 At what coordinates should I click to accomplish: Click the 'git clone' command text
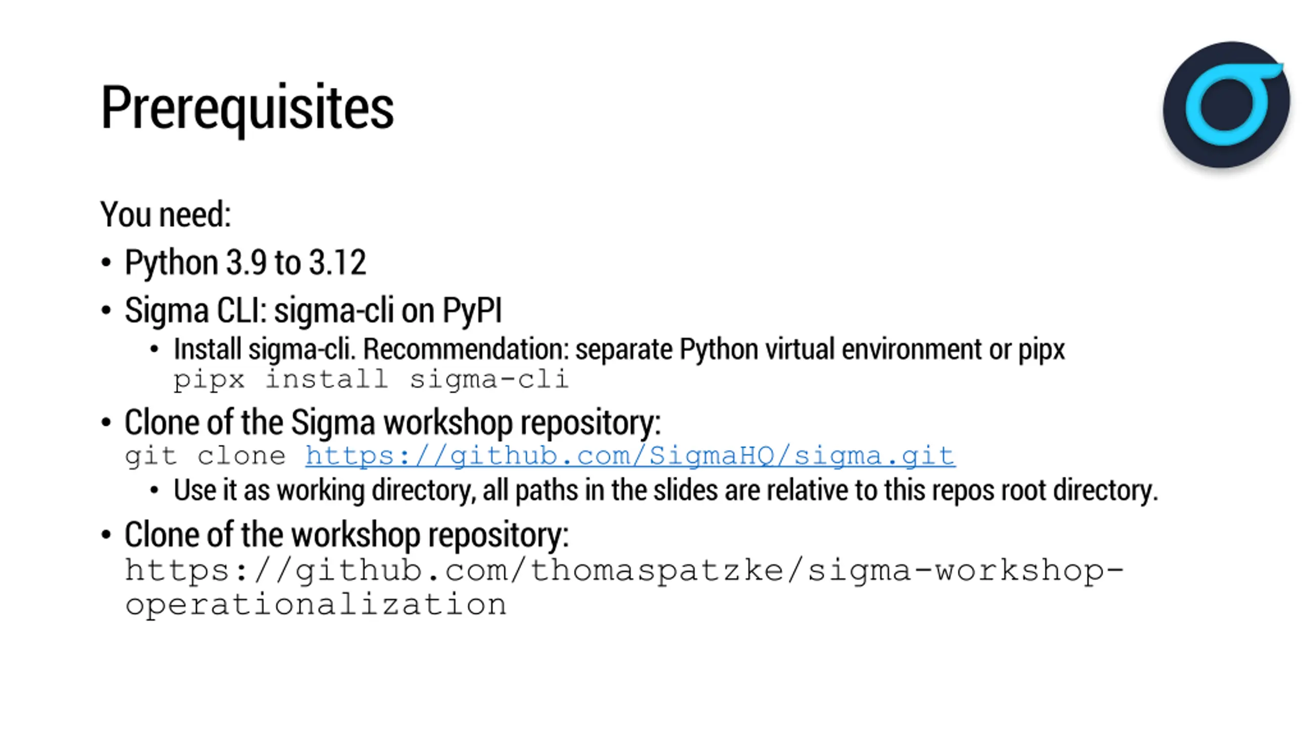point(205,456)
